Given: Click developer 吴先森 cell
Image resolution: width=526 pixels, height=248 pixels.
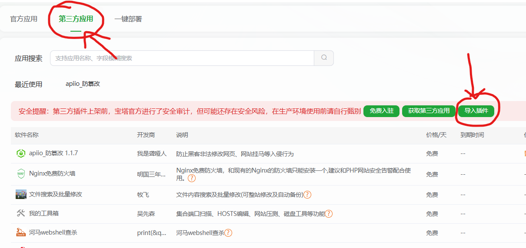Looking at the screenshot, I should coord(146,214).
